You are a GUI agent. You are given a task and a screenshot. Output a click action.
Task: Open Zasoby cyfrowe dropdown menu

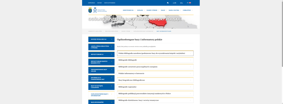[x=153, y=10]
